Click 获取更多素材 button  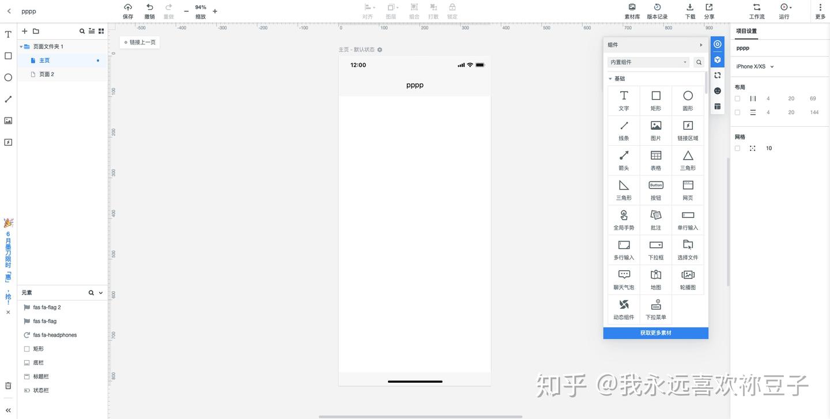click(656, 333)
